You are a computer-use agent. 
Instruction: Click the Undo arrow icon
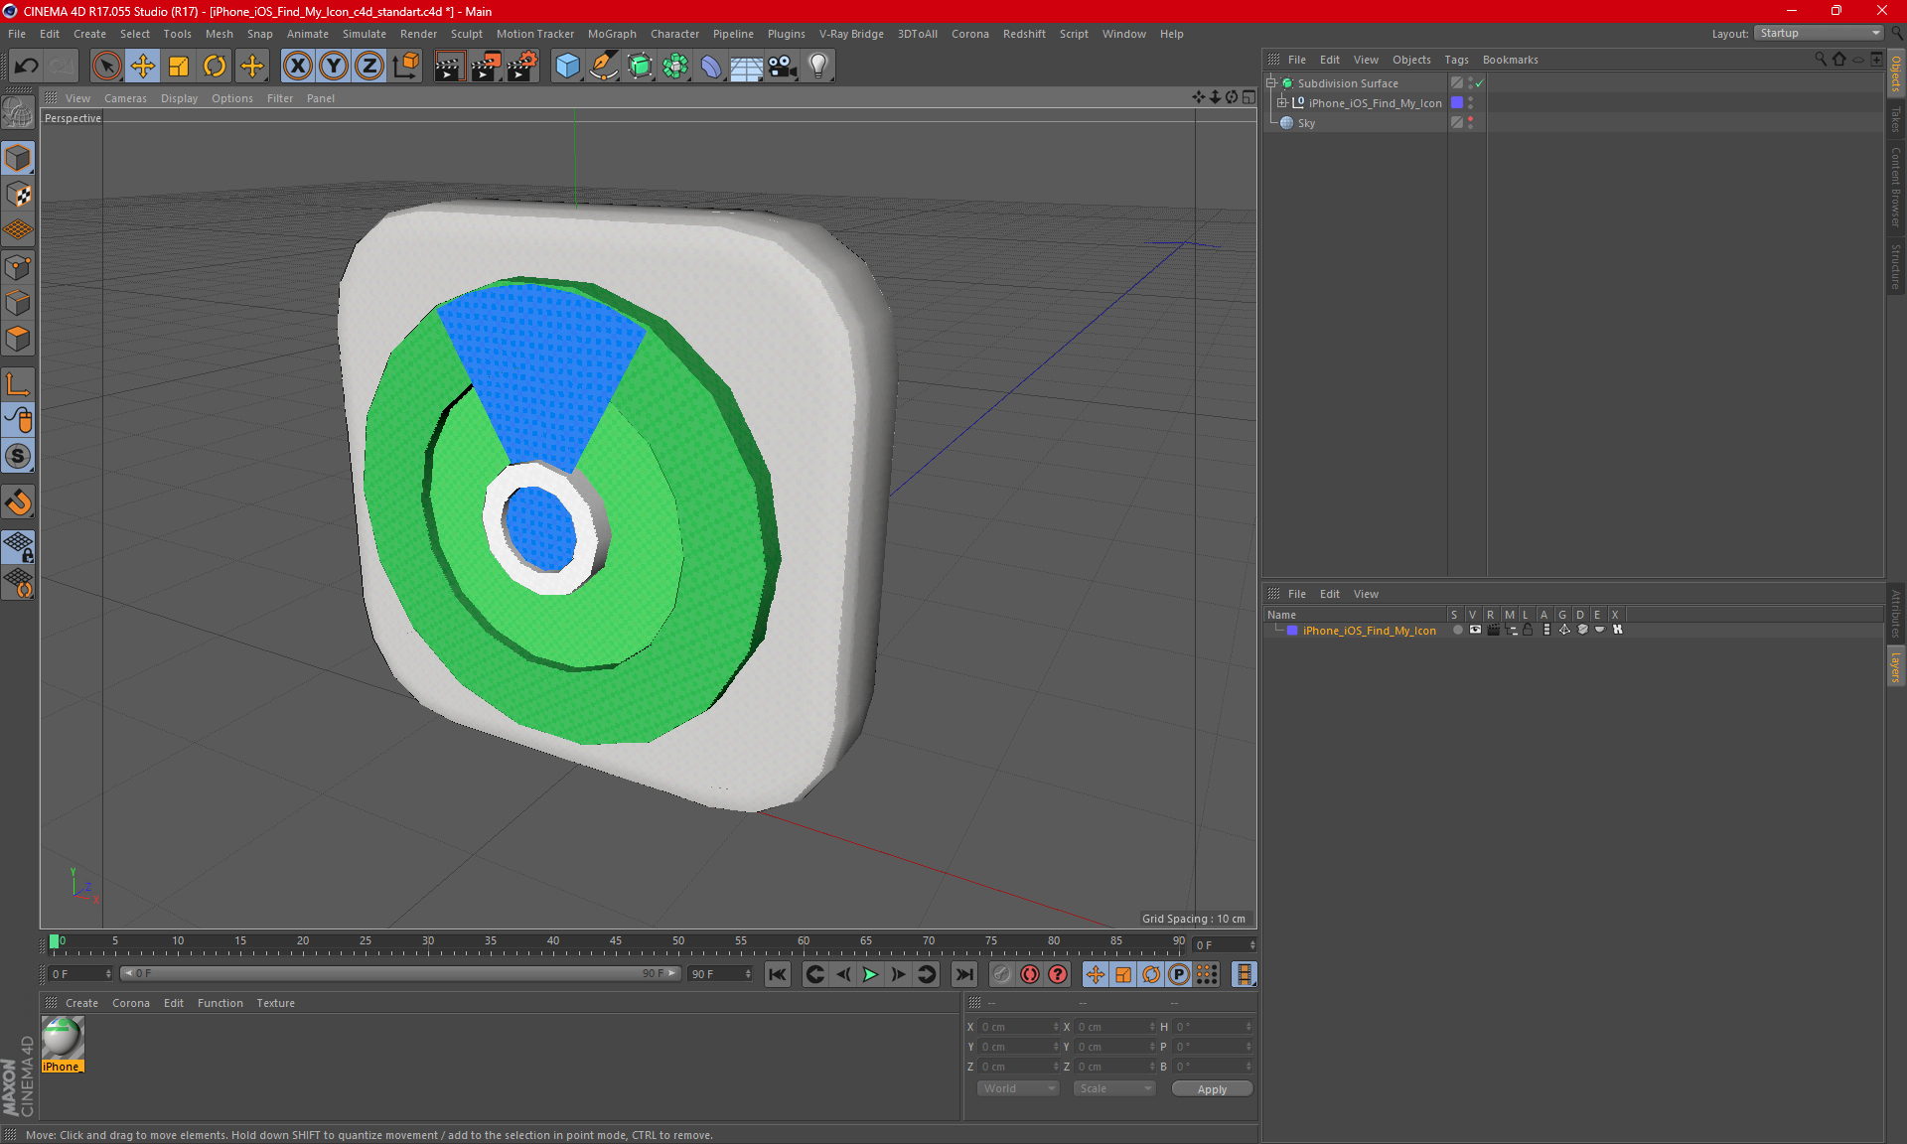coord(27,67)
